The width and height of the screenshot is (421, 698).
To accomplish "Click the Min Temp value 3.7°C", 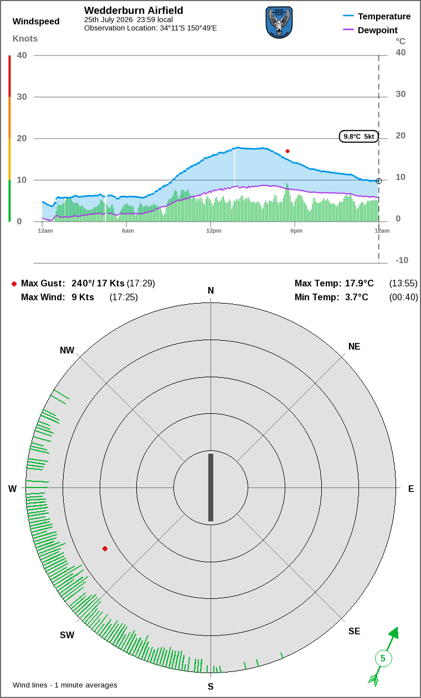I will click(x=357, y=297).
